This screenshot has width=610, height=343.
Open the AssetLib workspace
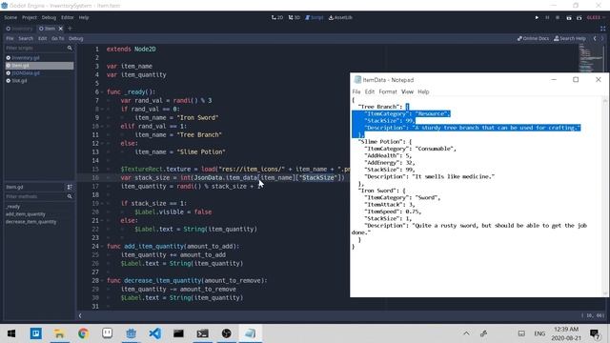pos(340,17)
